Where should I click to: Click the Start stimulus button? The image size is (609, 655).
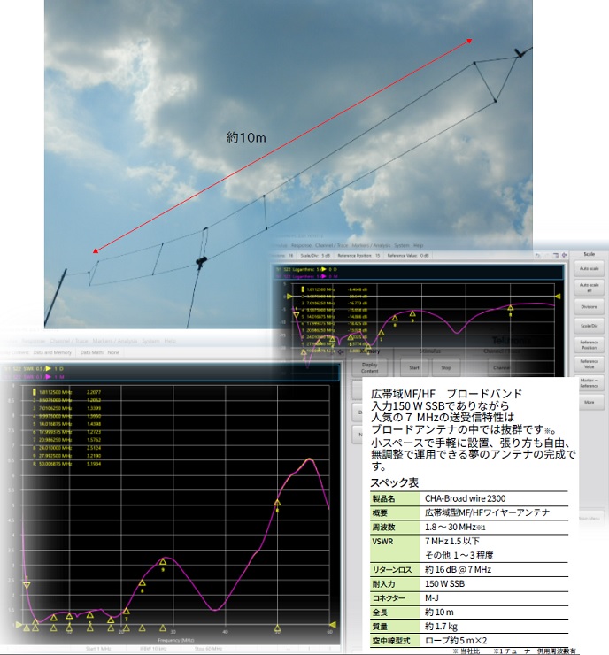click(x=412, y=365)
